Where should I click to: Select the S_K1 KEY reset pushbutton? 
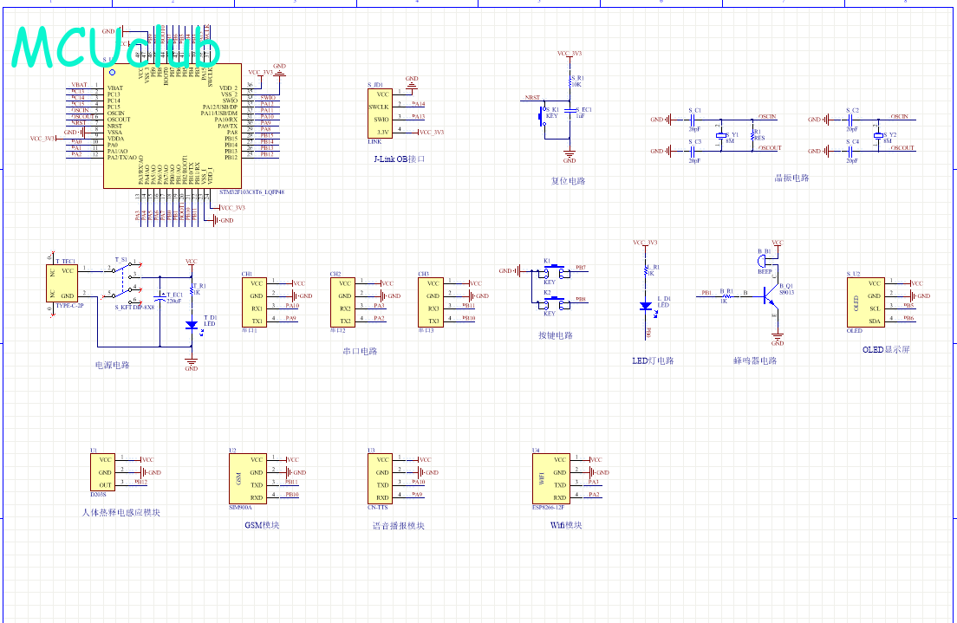(x=543, y=116)
